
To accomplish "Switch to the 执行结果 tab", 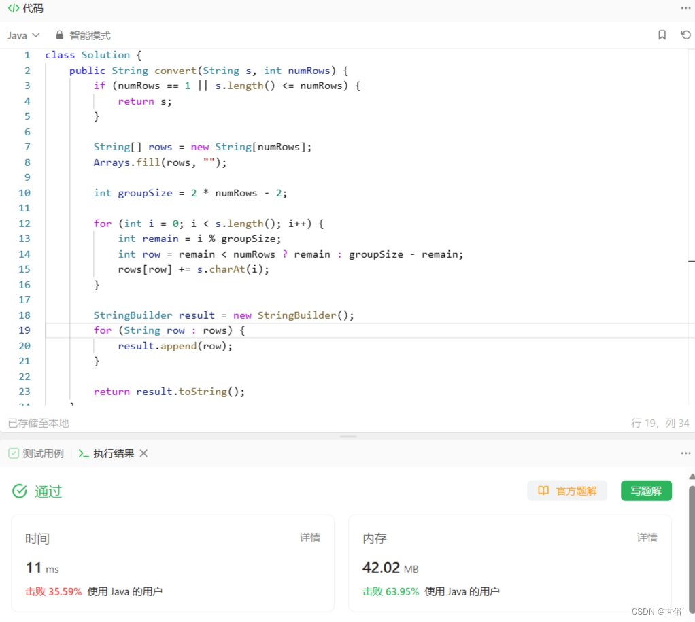I will coord(107,453).
